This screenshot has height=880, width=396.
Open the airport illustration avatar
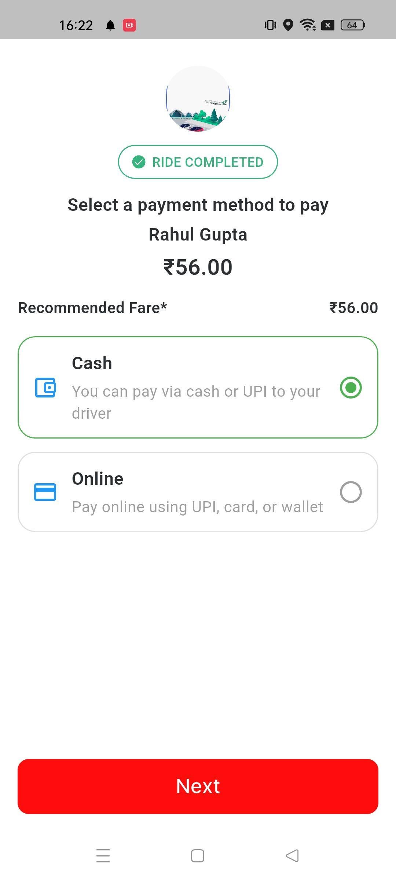click(198, 99)
